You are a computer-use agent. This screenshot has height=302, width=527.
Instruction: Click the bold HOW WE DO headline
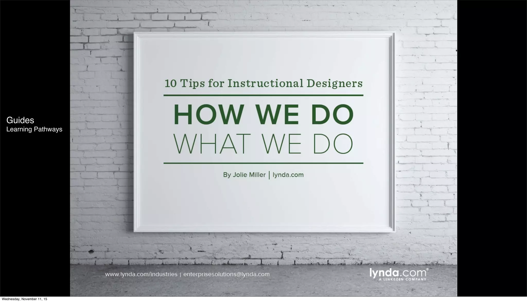click(x=263, y=115)
